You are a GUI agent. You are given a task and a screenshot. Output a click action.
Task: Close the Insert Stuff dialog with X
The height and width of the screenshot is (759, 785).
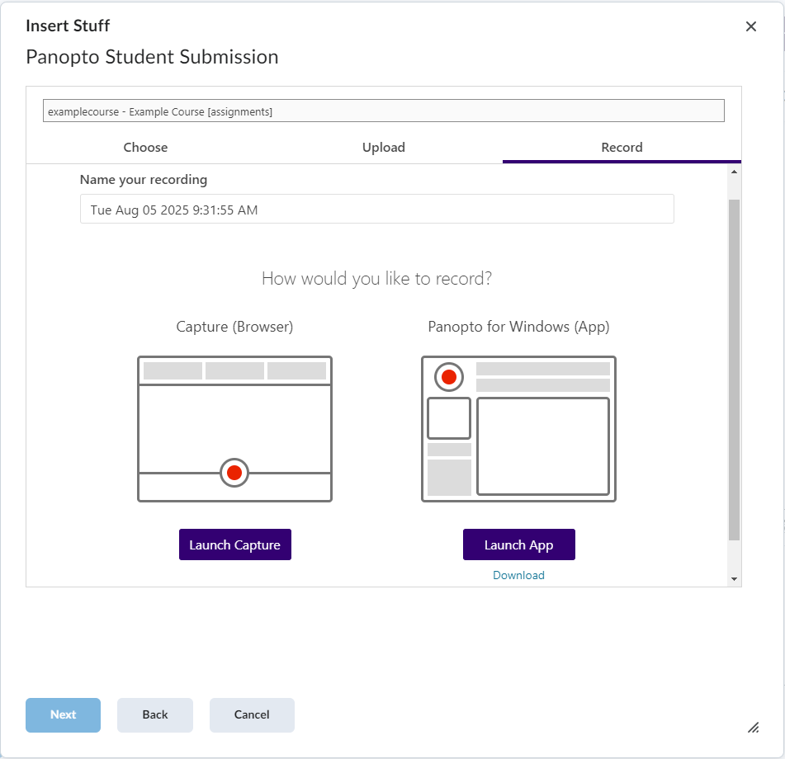[x=750, y=26]
